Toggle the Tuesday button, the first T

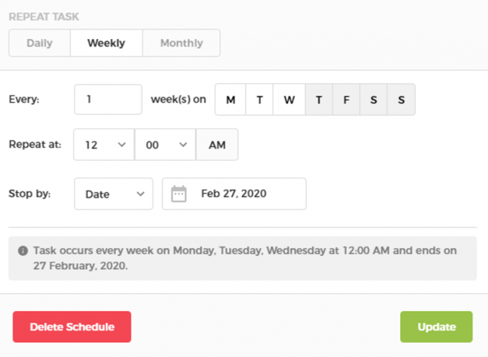[x=259, y=100]
